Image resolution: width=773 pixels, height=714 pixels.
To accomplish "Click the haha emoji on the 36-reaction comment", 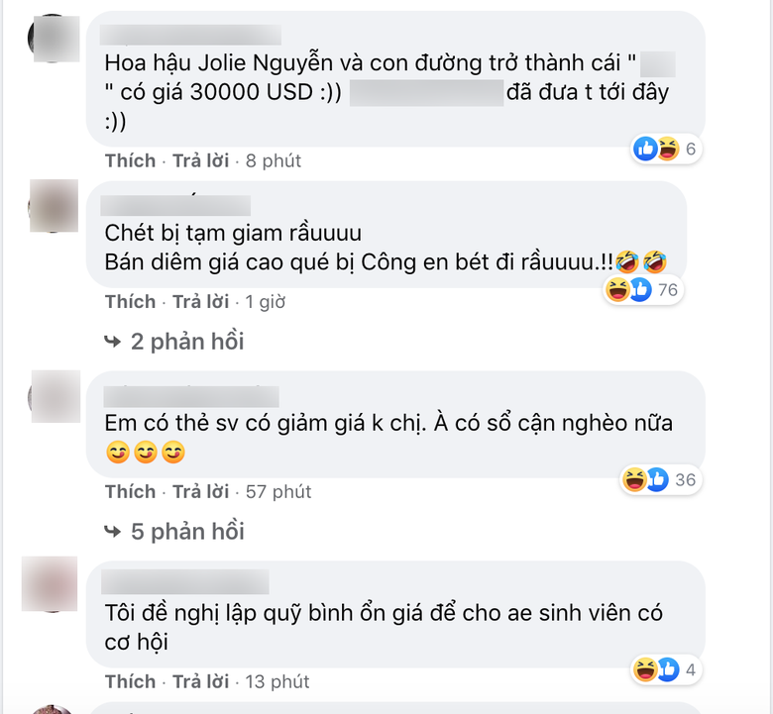I will pos(634,479).
